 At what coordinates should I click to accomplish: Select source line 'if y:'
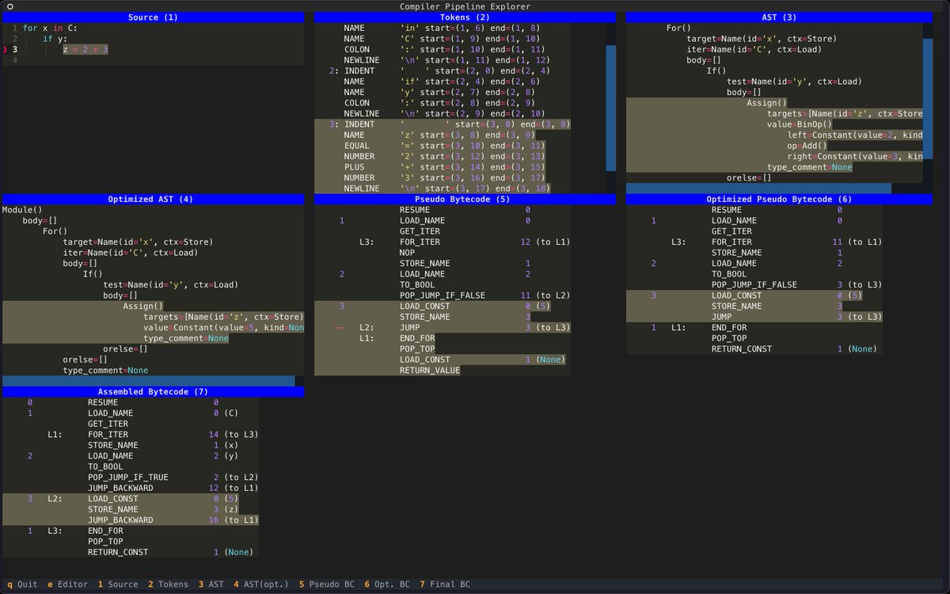[x=55, y=39]
